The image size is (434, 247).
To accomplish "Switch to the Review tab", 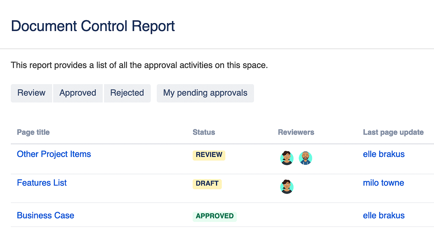I will (31, 93).
